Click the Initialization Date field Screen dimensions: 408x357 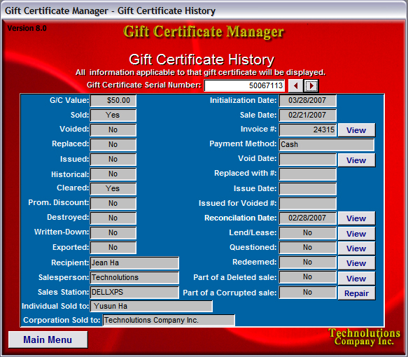pos(307,100)
